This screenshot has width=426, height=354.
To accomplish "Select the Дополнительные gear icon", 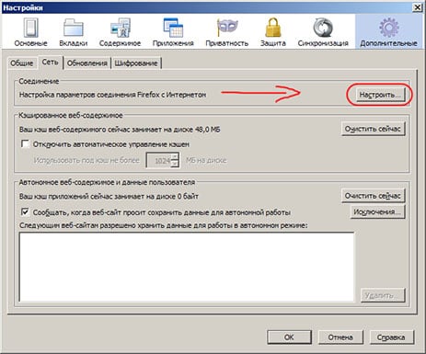I will pyautogui.click(x=388, y=28).
